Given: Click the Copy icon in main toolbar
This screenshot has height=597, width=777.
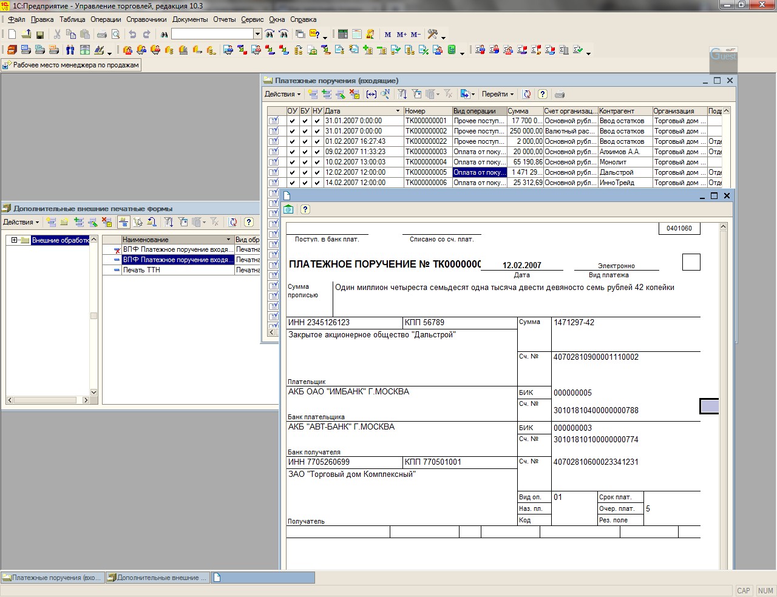Looking at the screenshot, I should [x=71, y=35].
